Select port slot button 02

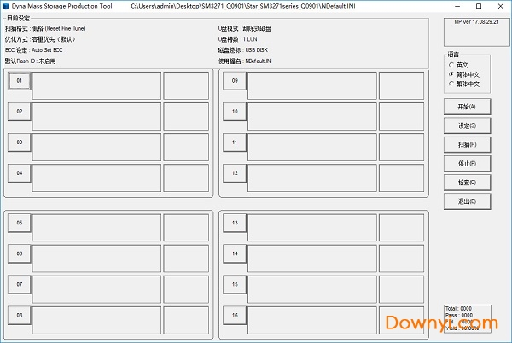click(x=19, y=111)
